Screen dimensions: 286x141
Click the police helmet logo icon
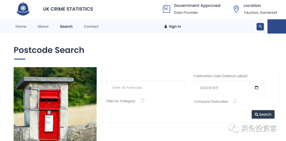click(23, 9)
